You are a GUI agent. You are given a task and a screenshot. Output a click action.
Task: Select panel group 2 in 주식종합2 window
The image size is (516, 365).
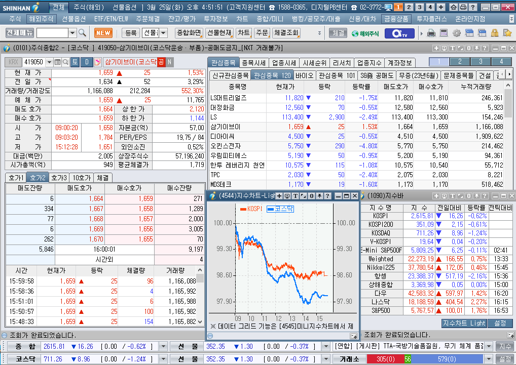click(x=460, y=61)
